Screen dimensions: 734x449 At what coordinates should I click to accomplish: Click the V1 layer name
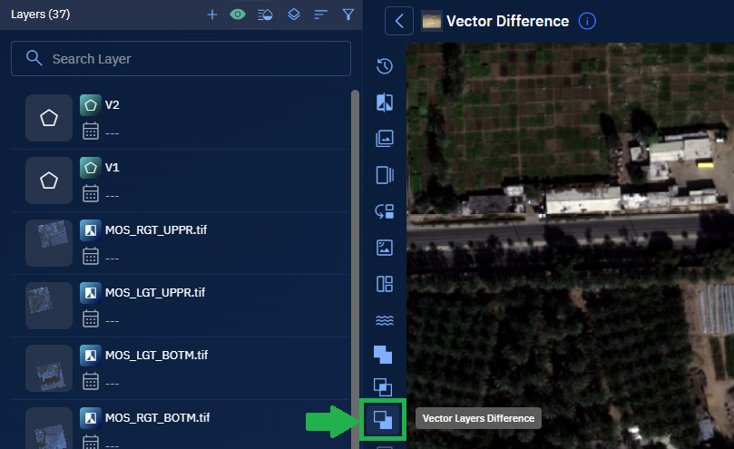(113, 168)
